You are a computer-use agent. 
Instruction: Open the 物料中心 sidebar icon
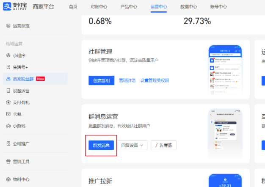click(8, 179)
